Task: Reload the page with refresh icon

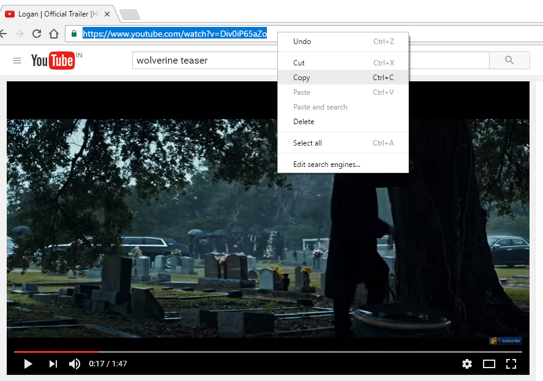Action: (x=37, y=34)
